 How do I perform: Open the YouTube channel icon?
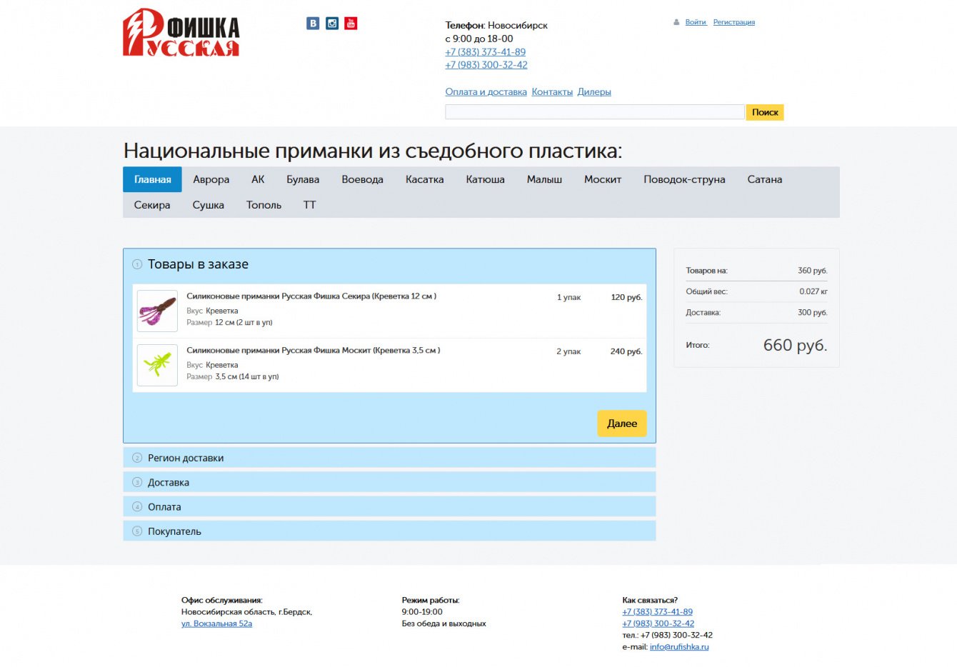pos(351,24)
